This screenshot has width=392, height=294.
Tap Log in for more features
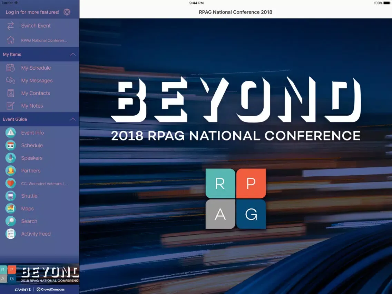[x=32, y=12]
